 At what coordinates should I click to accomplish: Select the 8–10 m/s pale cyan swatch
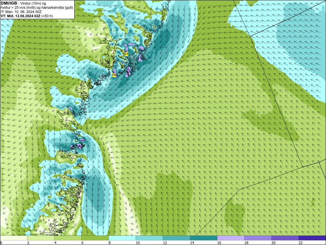tap(122, 238)
